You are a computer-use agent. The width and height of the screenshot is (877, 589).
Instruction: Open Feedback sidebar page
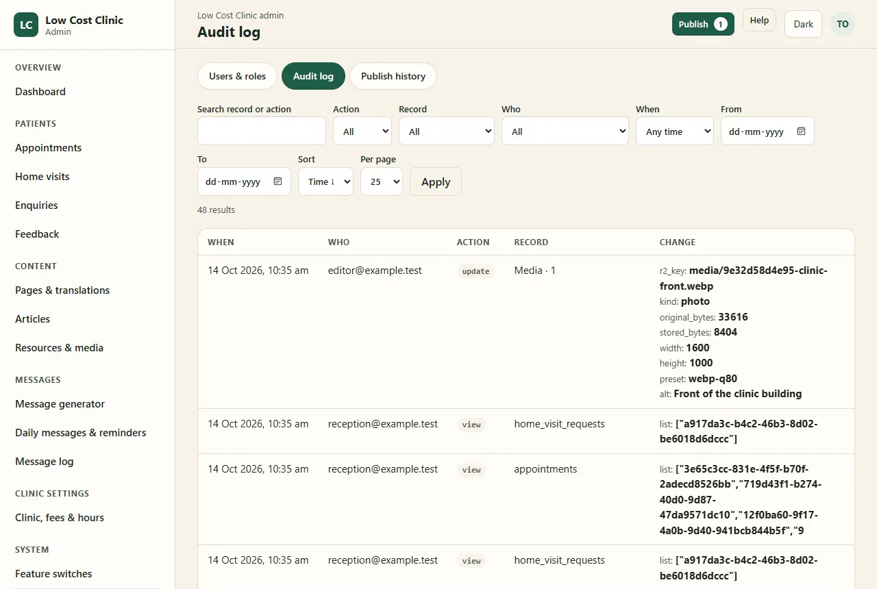click(87, 234)
